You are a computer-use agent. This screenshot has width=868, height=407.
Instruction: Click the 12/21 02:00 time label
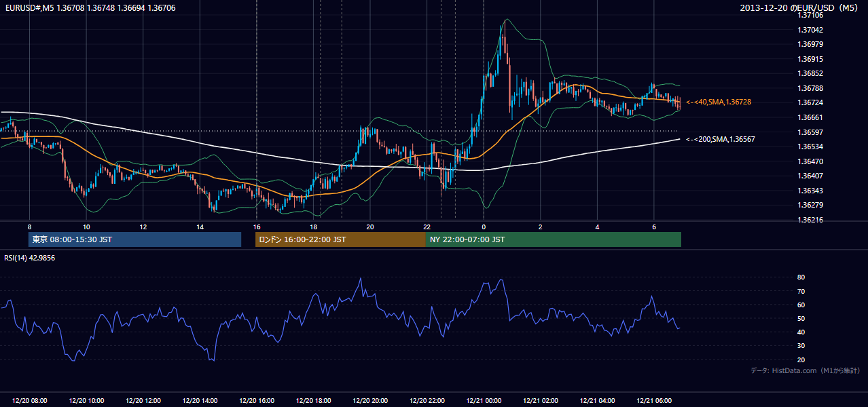pos(540,401)
